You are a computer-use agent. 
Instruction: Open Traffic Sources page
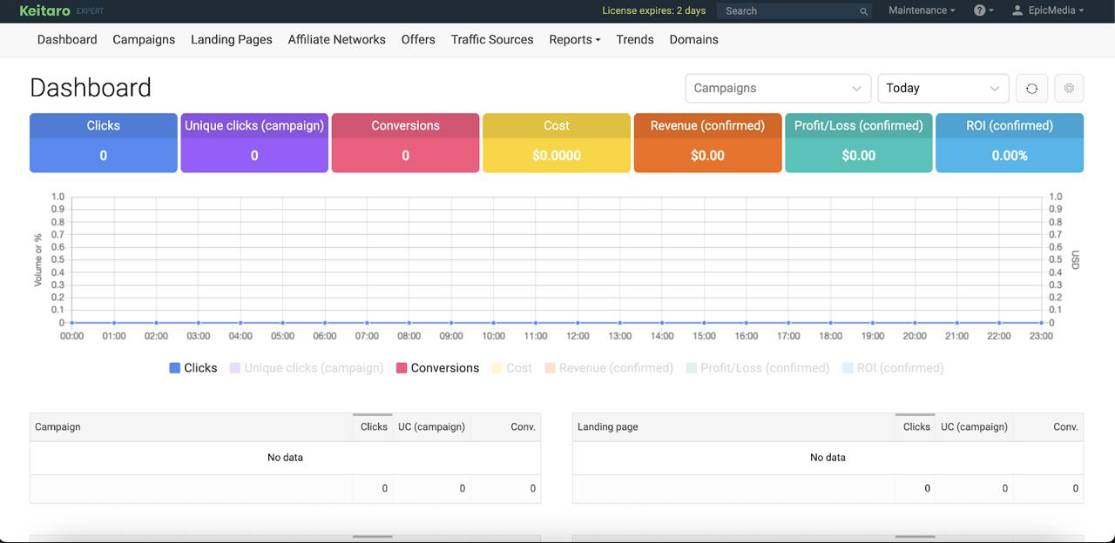point(492,39)
